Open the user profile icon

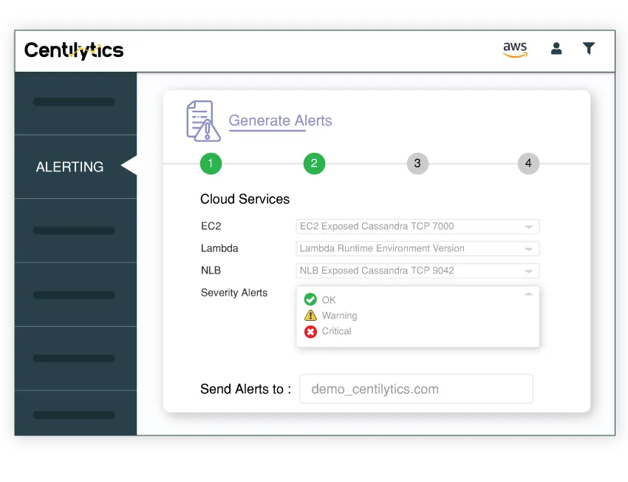coord(556,49)
